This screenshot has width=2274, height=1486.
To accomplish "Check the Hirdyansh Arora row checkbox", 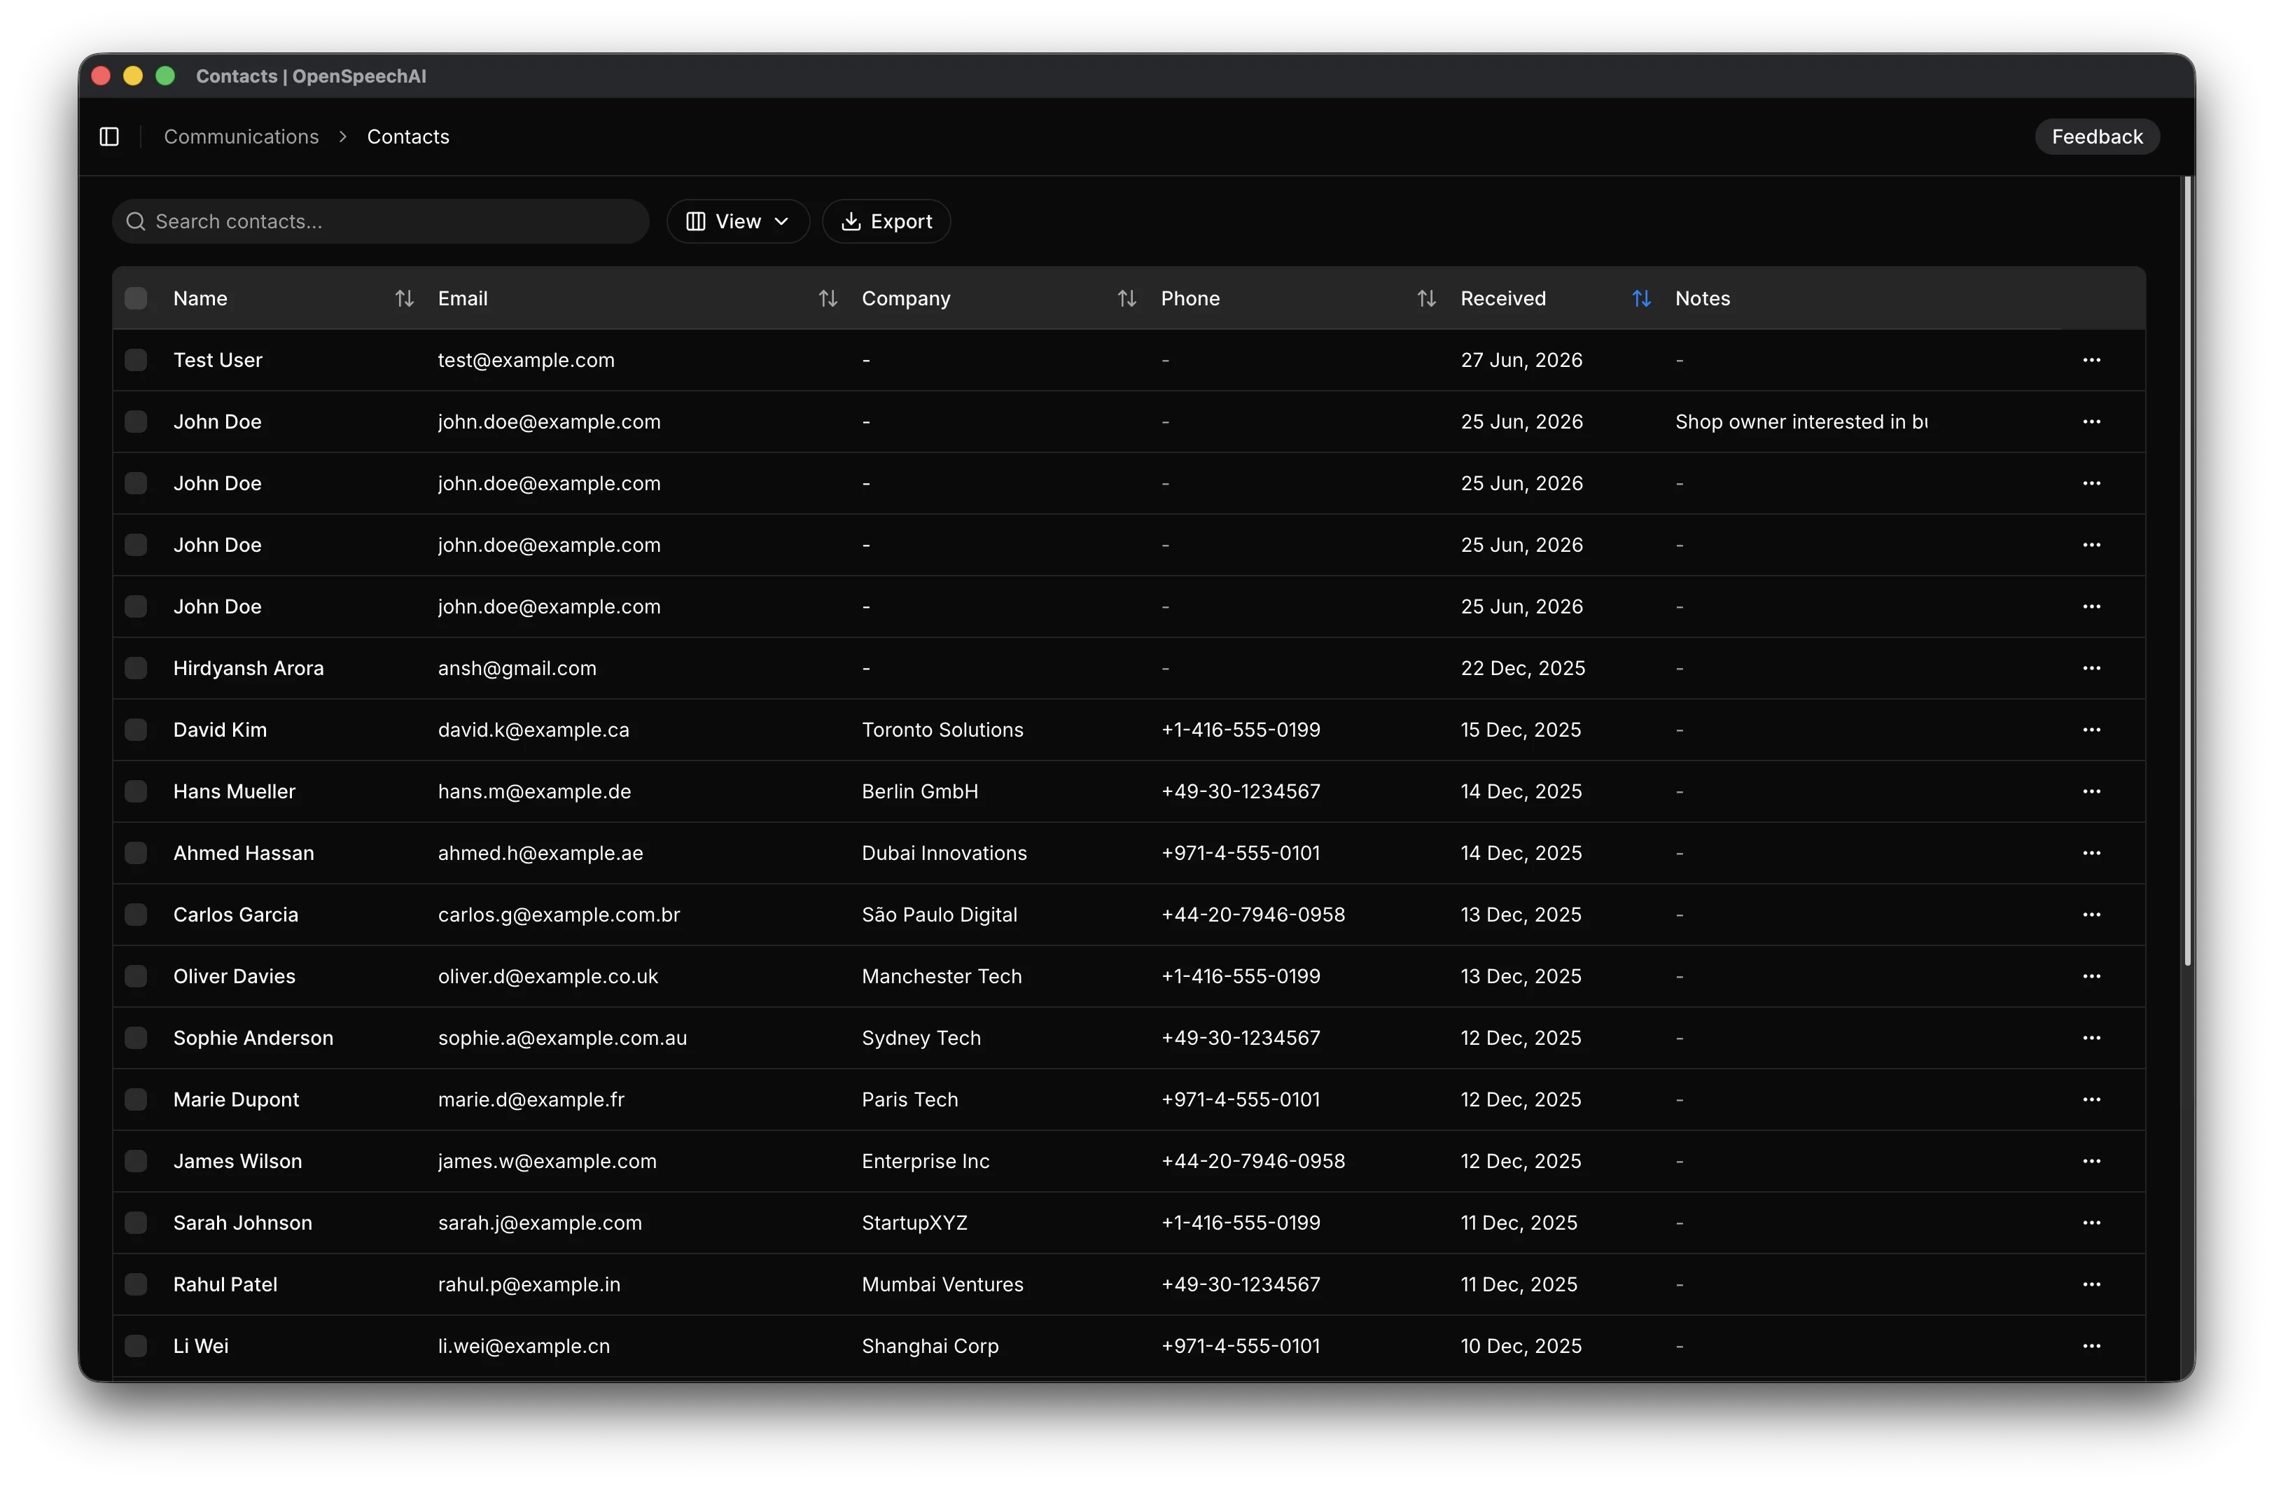I will (136, 668).
